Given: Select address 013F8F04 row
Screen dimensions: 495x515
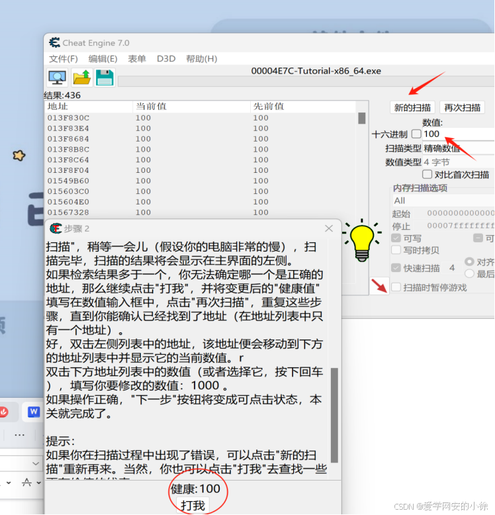Looking at the screenshot, I should (x=201, y=171).
